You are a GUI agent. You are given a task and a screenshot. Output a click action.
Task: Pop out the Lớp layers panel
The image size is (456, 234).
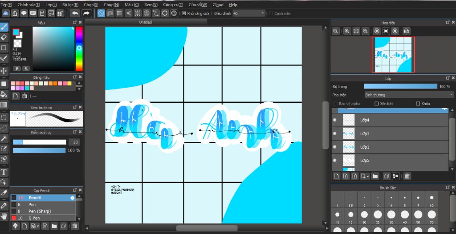pos(448,78)
